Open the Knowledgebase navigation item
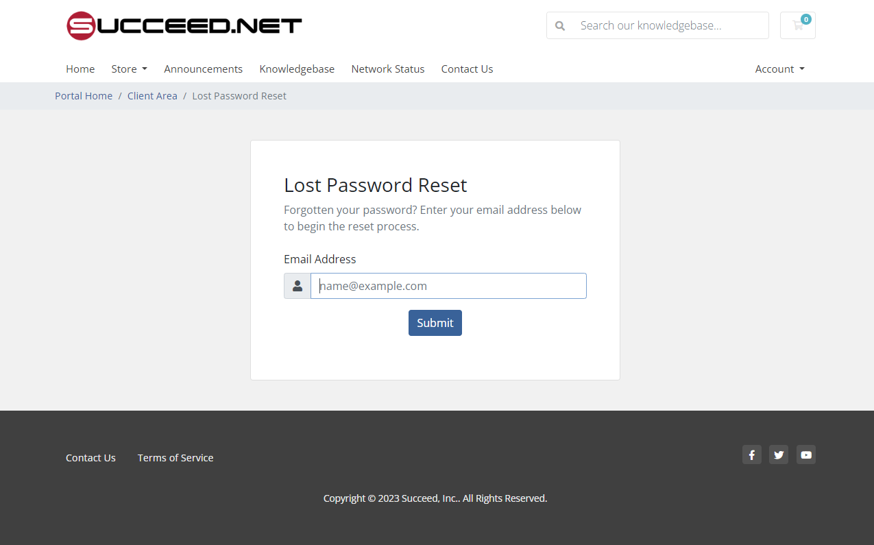 pyautogui.click(x=297, y=69)
